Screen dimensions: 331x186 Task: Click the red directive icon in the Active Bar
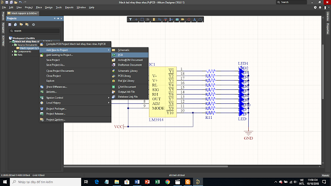[189, 20]
